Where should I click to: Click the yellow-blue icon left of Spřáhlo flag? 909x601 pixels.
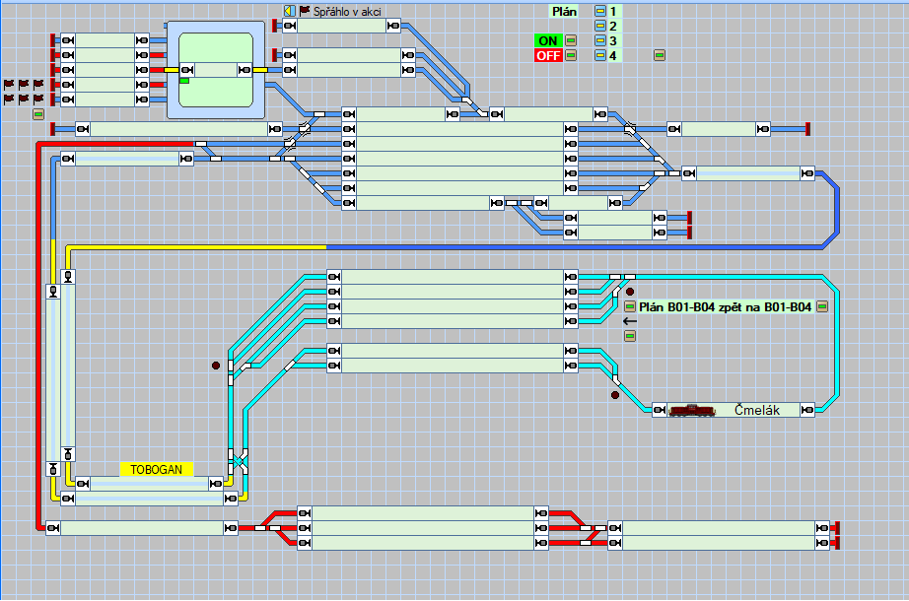pyautogui.click(x=289, y=11)
